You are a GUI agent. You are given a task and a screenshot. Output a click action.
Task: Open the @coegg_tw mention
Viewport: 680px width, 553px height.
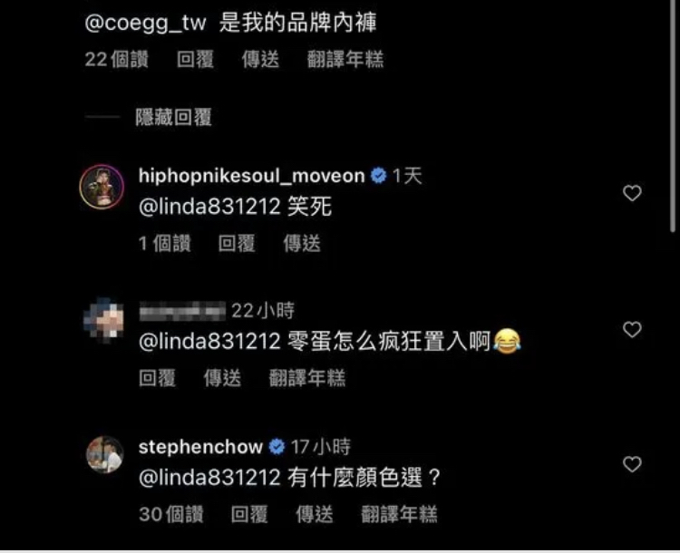(x=145, y=23)
